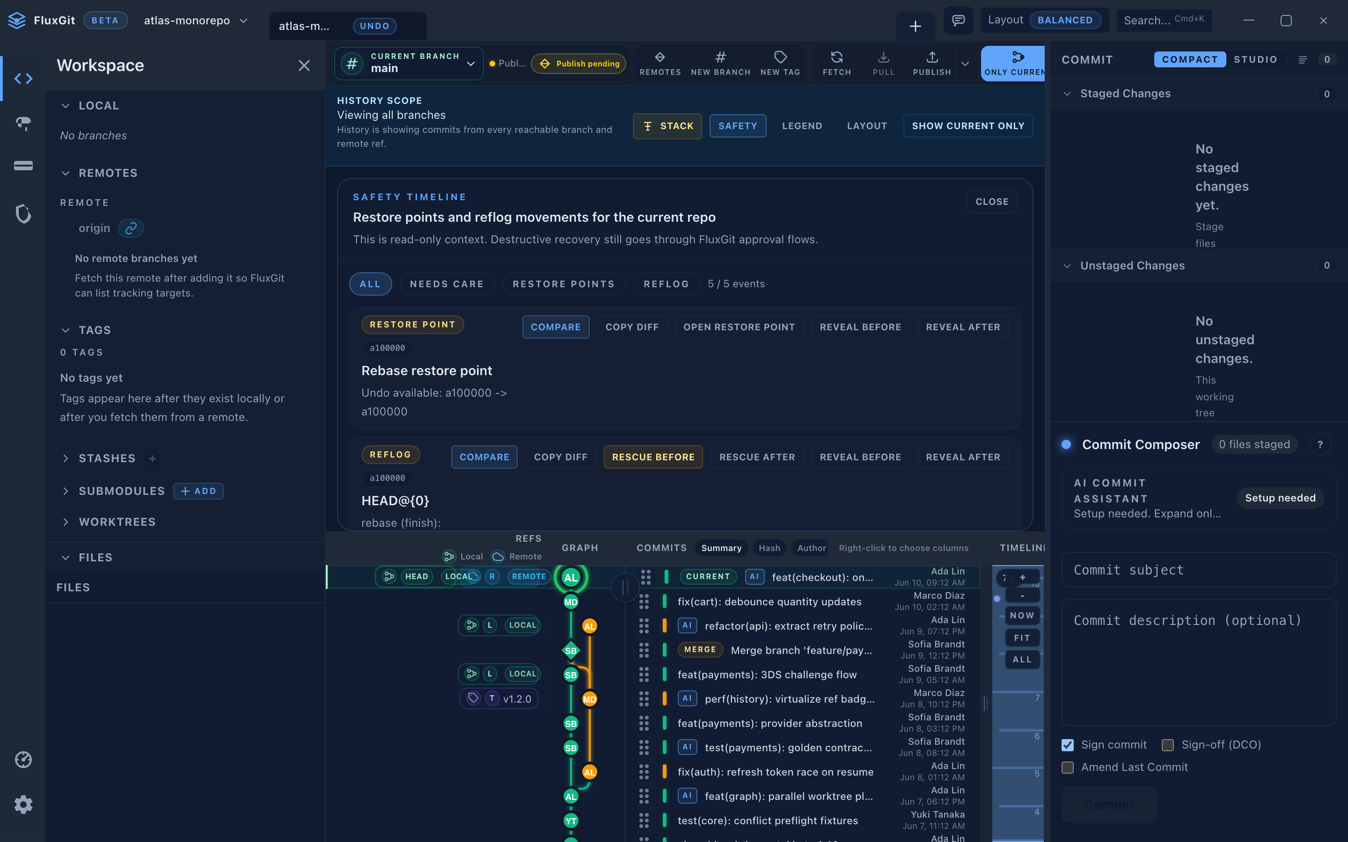Show the Hash column chip

point(769,548)
